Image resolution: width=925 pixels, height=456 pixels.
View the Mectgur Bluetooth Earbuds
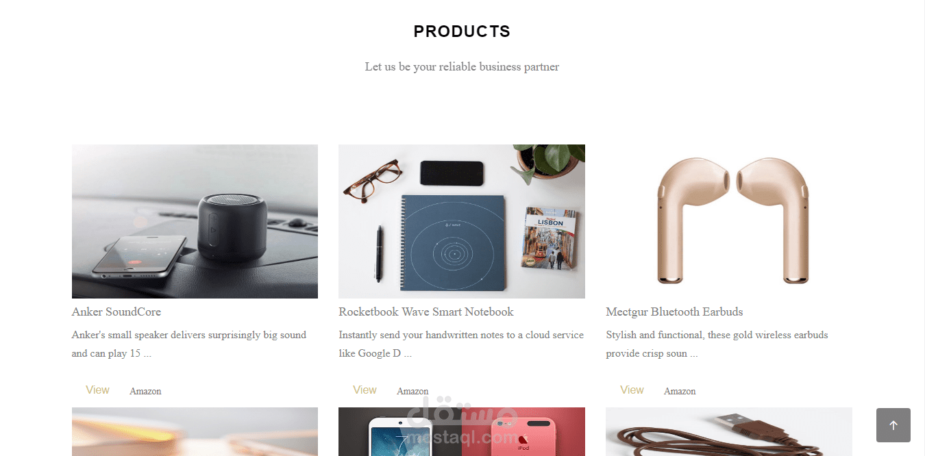click(632, 390)
